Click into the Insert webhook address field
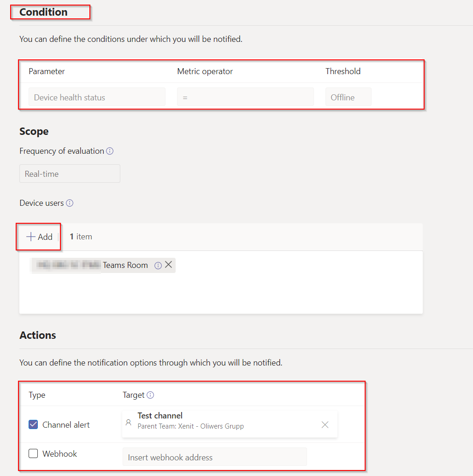The image size is (473, 476). pyautogui.click(x=214, y=457)
